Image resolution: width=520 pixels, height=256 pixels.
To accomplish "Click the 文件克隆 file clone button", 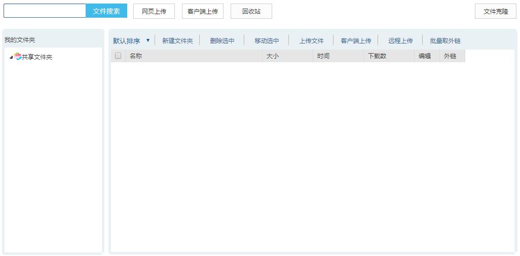I will pyautogui.click(x=496, y=11).
